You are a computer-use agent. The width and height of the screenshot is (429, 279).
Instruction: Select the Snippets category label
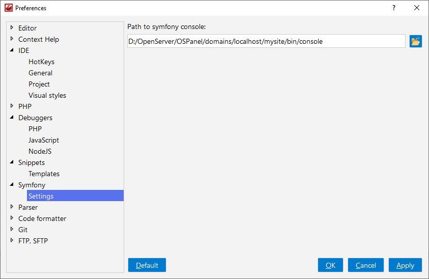tap(32, 162)
